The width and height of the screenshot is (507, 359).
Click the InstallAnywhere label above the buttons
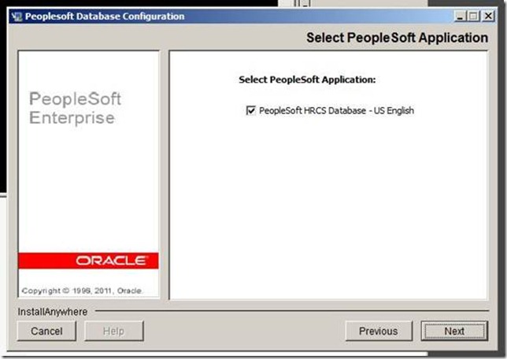53,312
